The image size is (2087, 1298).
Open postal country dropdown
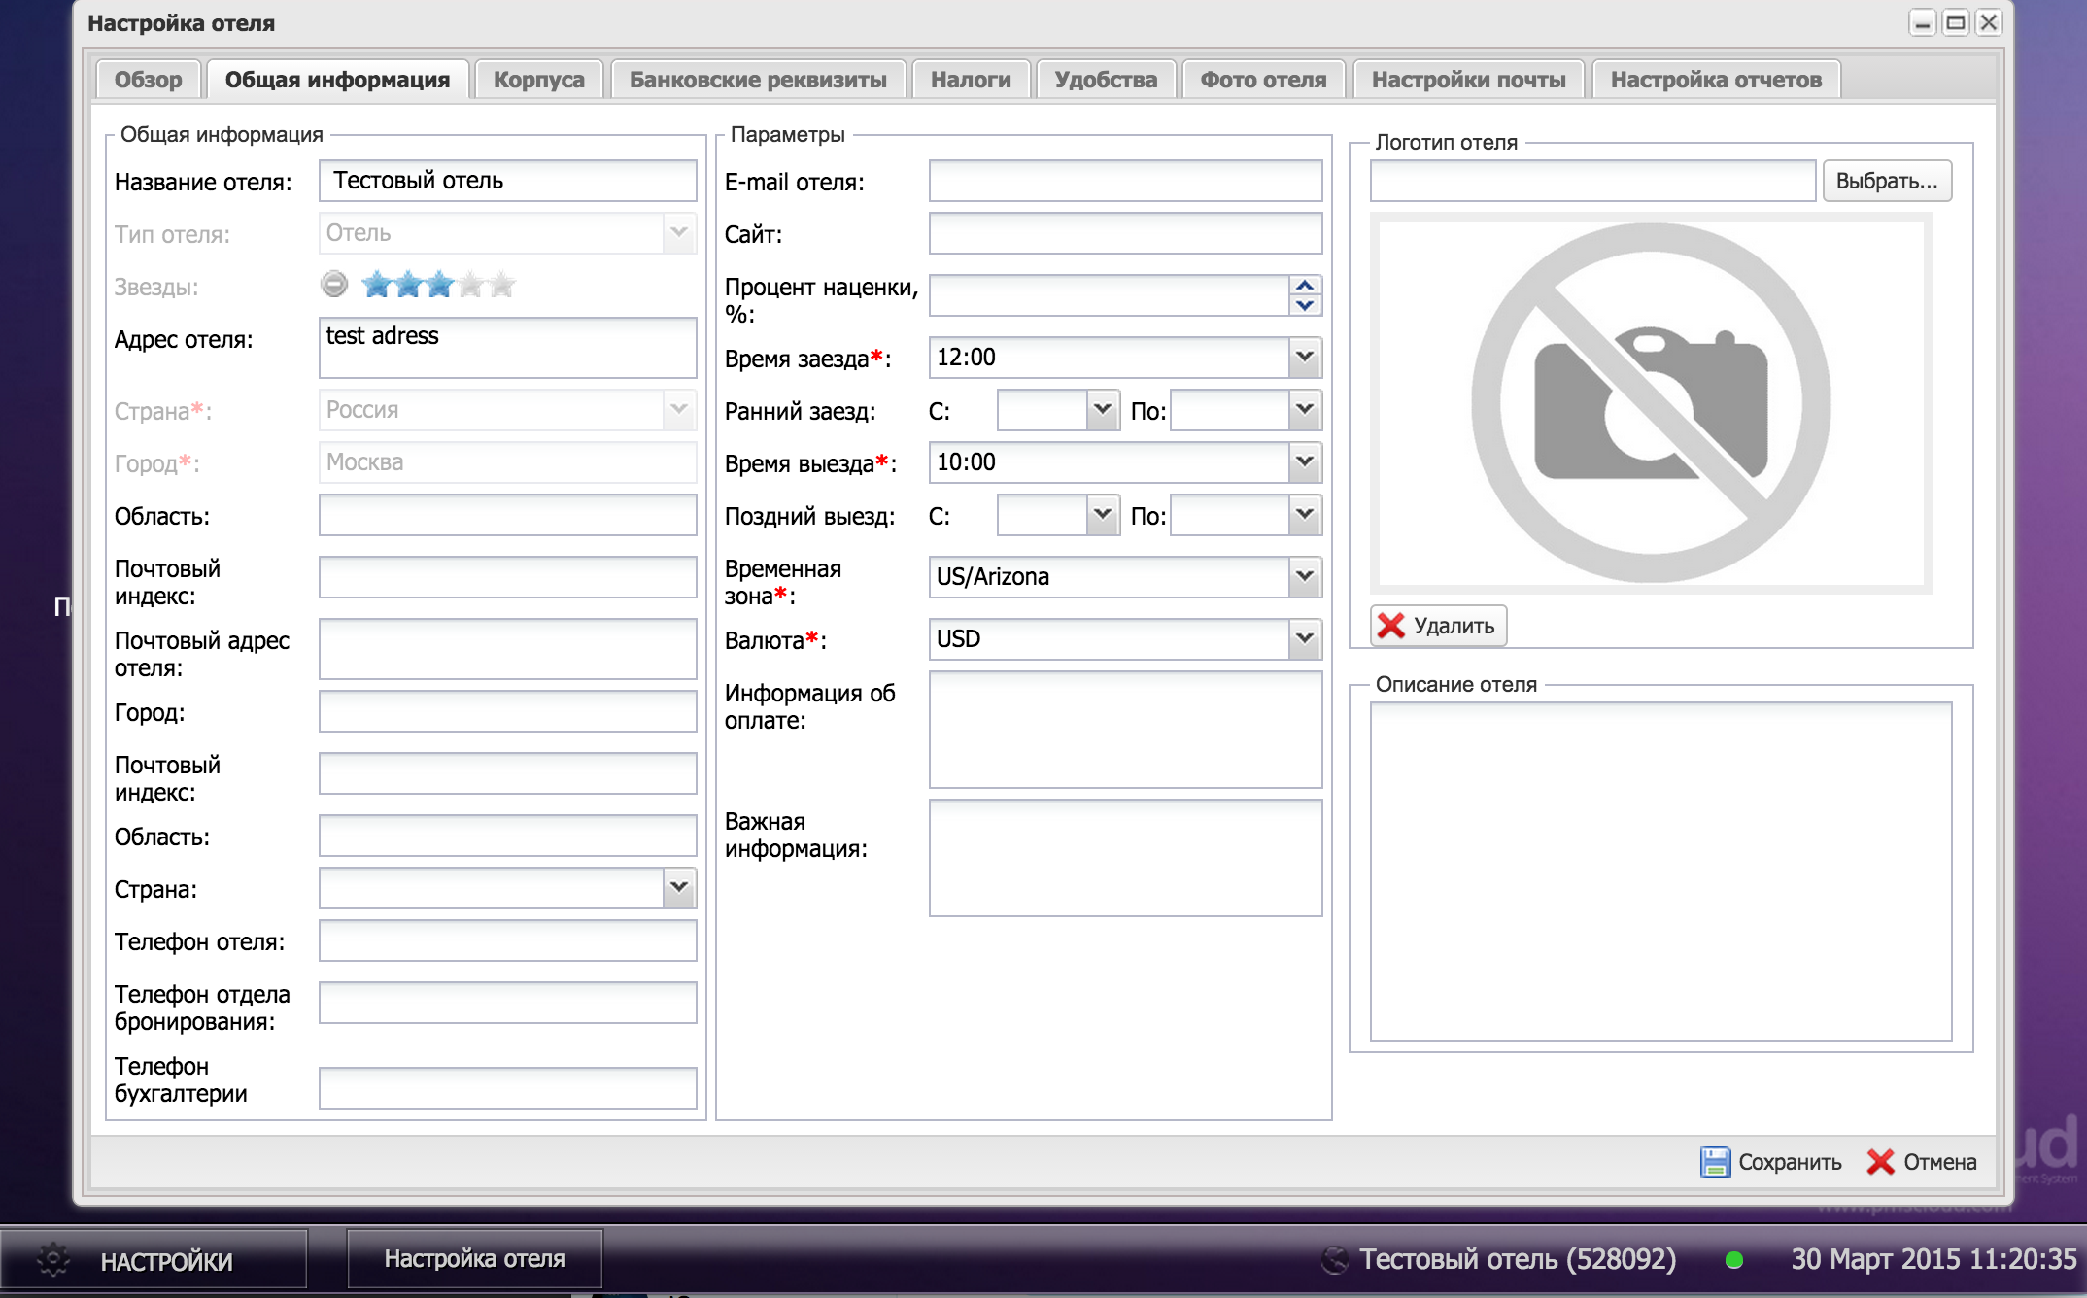point(679,887)
